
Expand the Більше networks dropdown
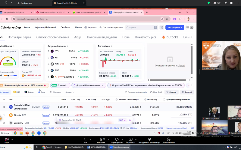click(x=70, y=92)
